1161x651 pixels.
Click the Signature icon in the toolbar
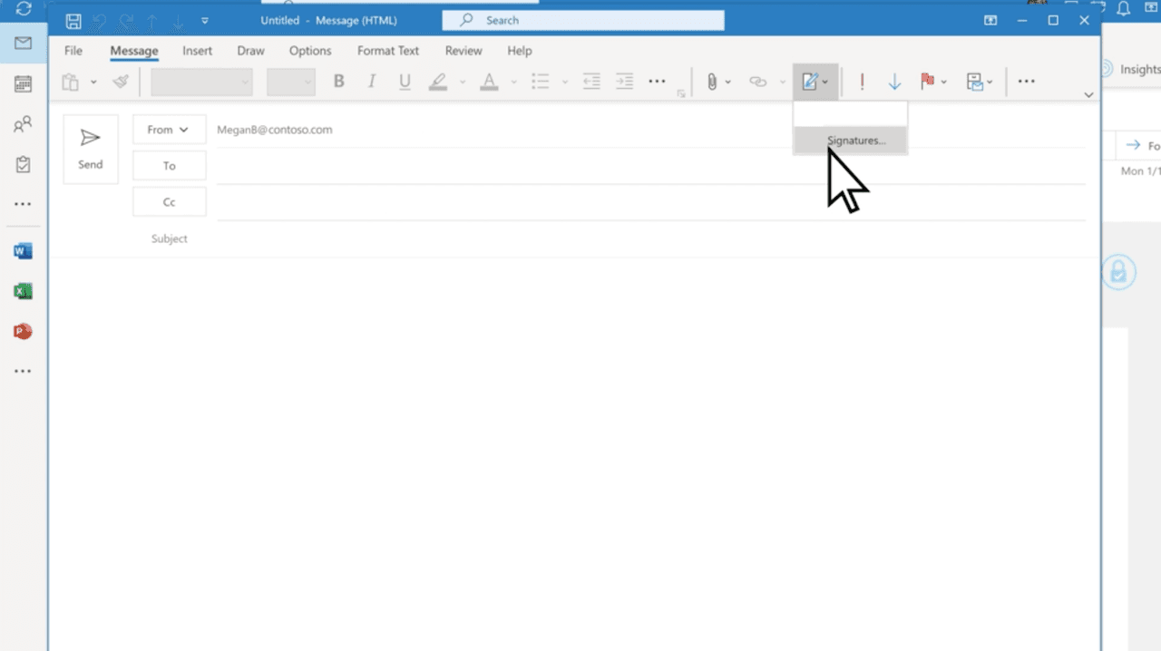[811, 82]
